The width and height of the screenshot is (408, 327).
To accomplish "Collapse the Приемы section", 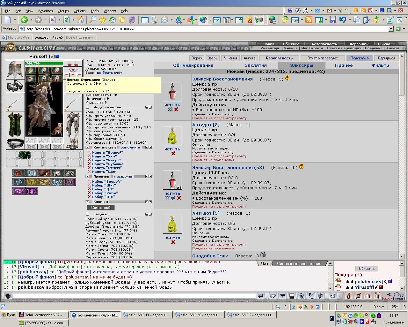I will pos(87,176).
